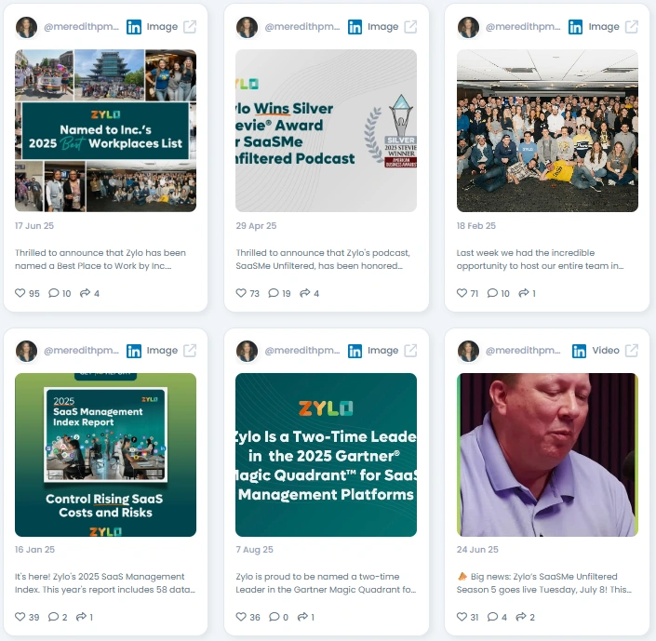Open Silver Stevie Award podcast image
This screenshot has width=656, height=641.
click(326, 130)
